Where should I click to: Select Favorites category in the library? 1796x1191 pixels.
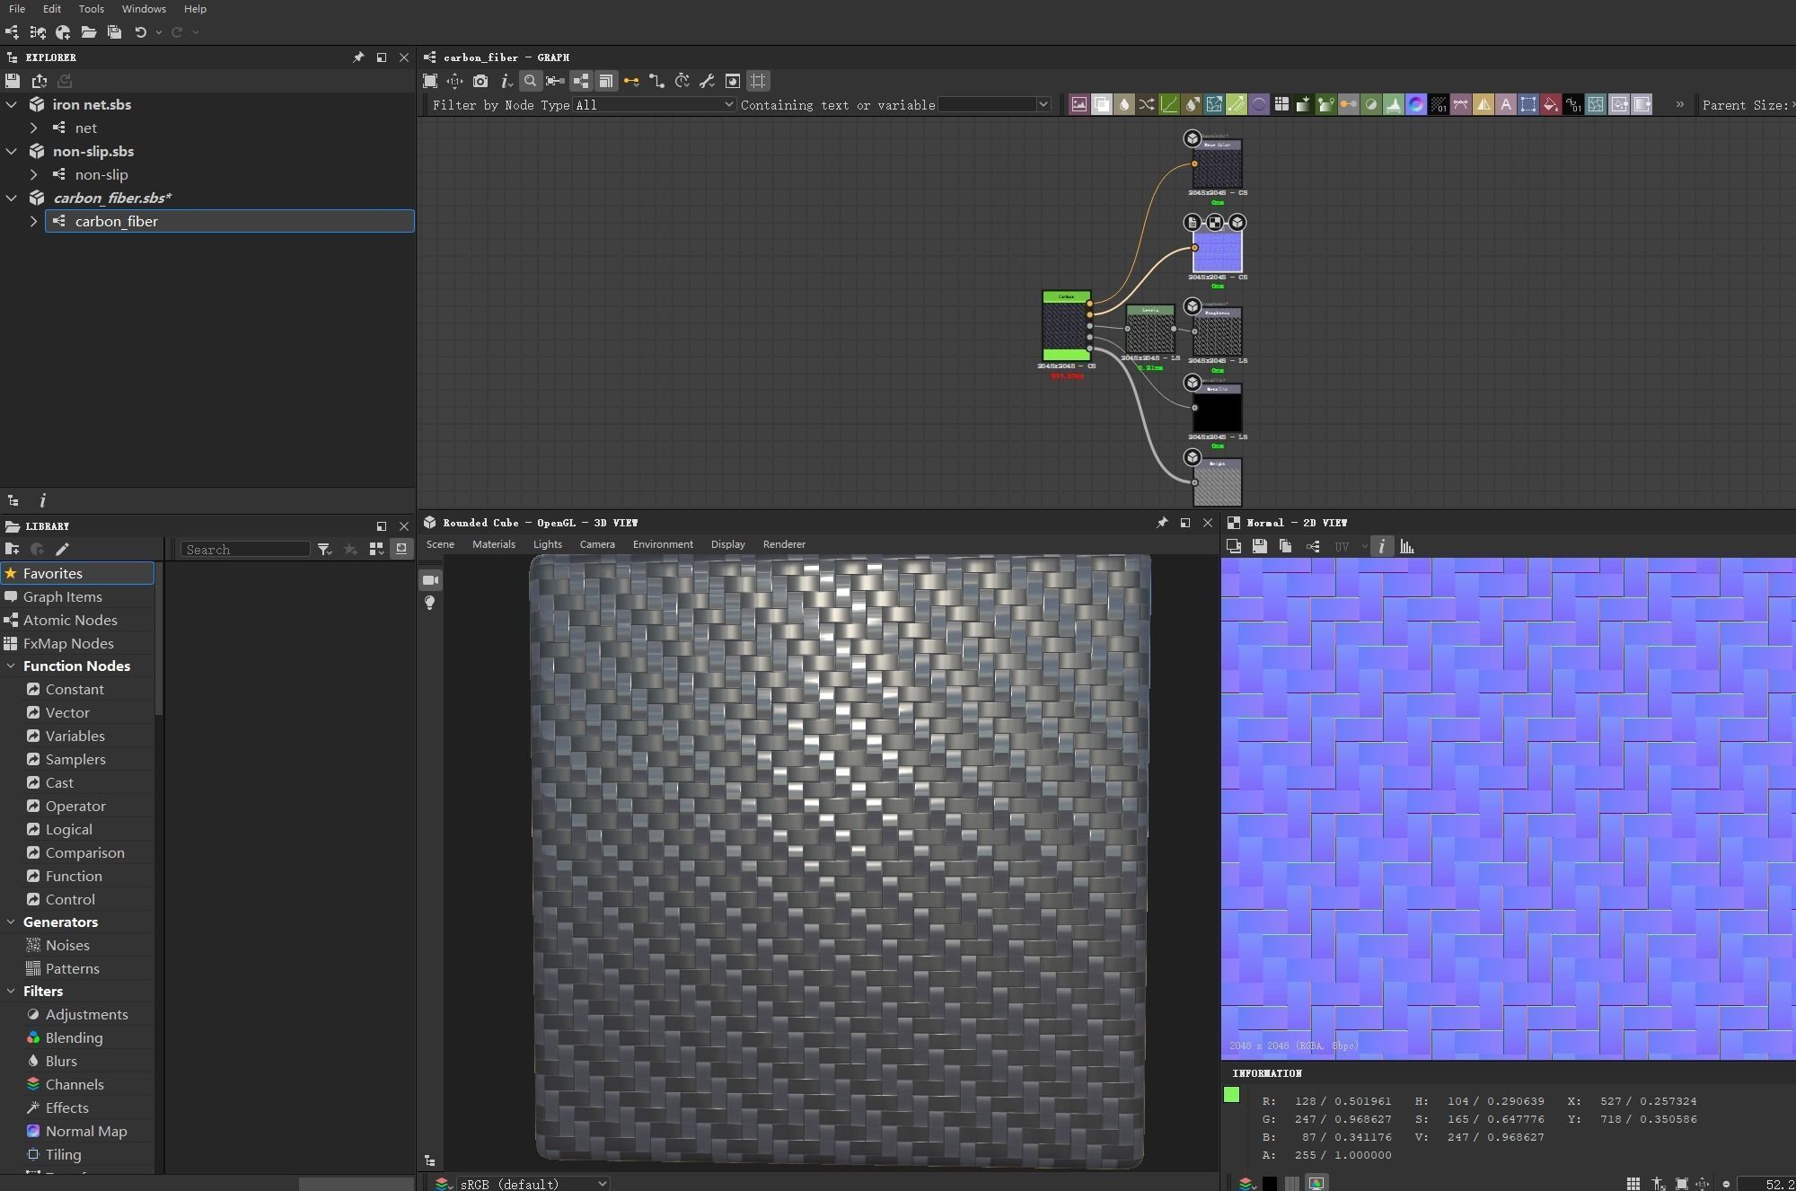click(53, 573)
